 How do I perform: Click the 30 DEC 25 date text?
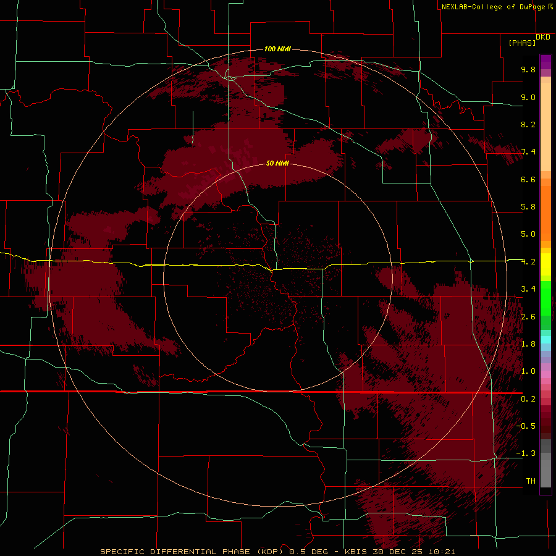click(397, 552)
